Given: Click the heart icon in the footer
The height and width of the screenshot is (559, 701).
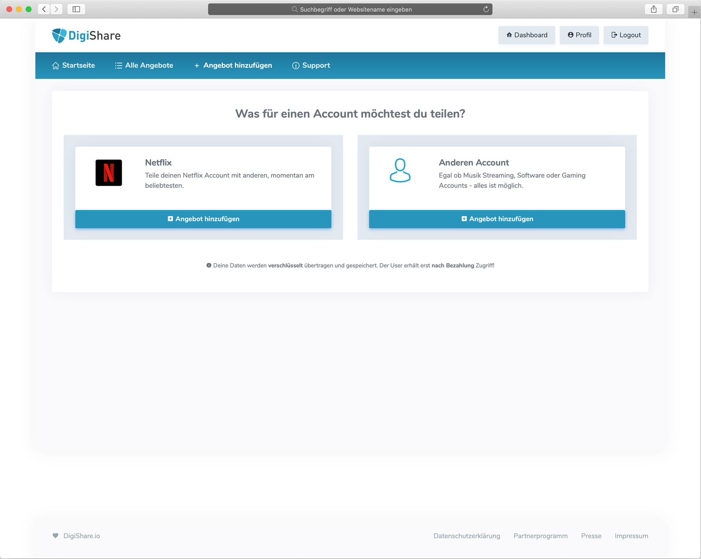Looking at the screenshot, I should click(x=55, y=536).
